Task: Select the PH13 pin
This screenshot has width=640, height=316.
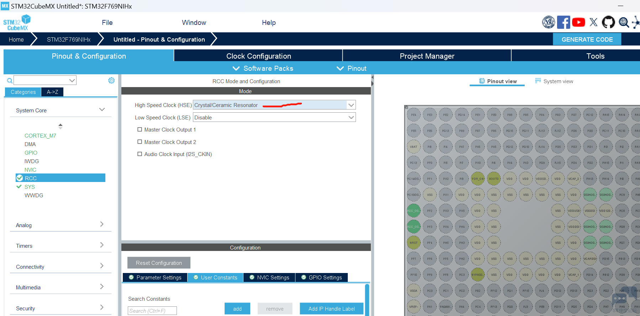Action: pyautogui.click(x=590, y=179)
